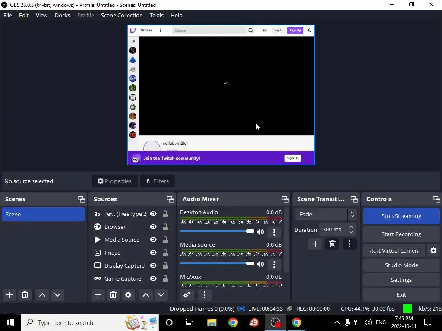This screenshot has height=331, width=442.
Task: Add a scene transition with plus button
Action: pos(315,244)
